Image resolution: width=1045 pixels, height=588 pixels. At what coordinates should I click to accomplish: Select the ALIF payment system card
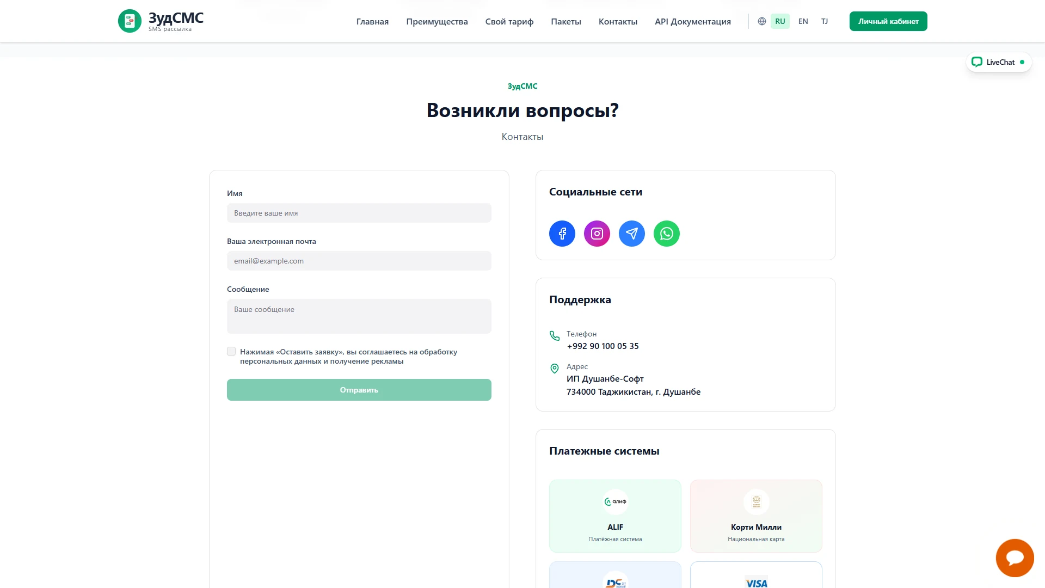615,516
